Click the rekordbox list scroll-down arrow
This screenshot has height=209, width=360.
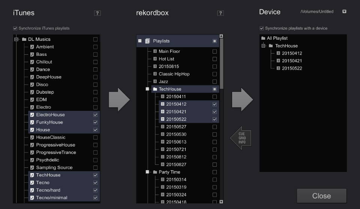pos(221,202)
